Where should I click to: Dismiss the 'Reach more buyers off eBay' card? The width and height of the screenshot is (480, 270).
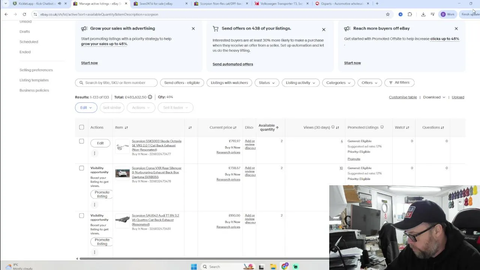(456, 28)
